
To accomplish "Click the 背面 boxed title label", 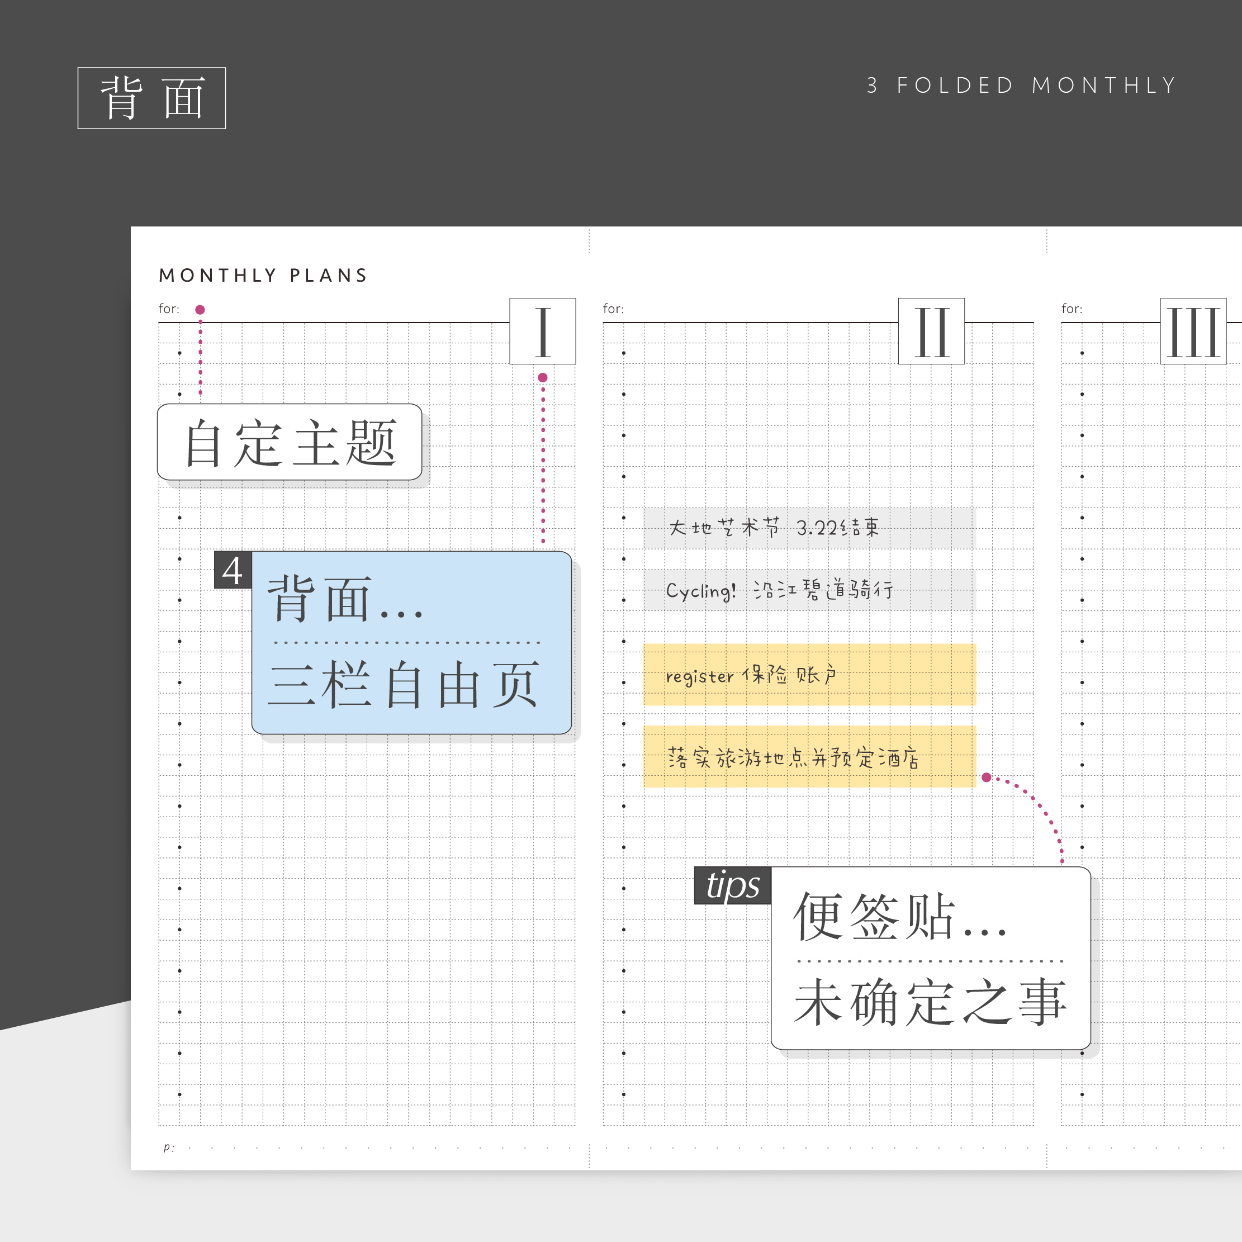I will 151,98.
